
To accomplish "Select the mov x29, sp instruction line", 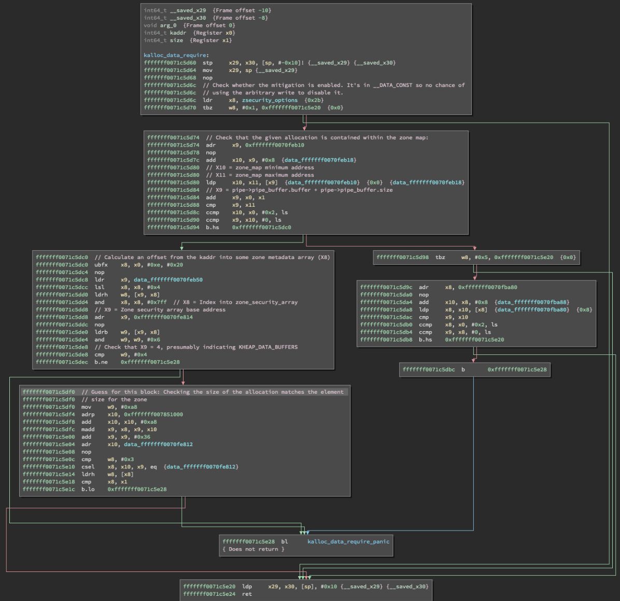I will click(220, 70).
